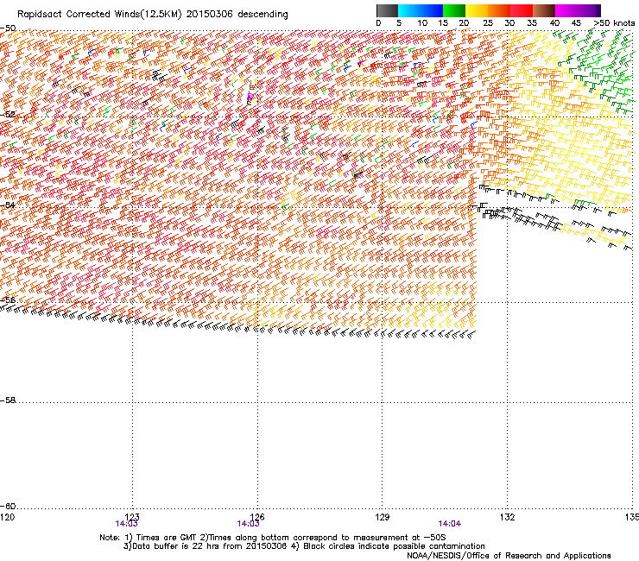This screenshot has width=639, height=561.
Task: Click the -52 latitude axis label
Action: (x=8, y=115)
